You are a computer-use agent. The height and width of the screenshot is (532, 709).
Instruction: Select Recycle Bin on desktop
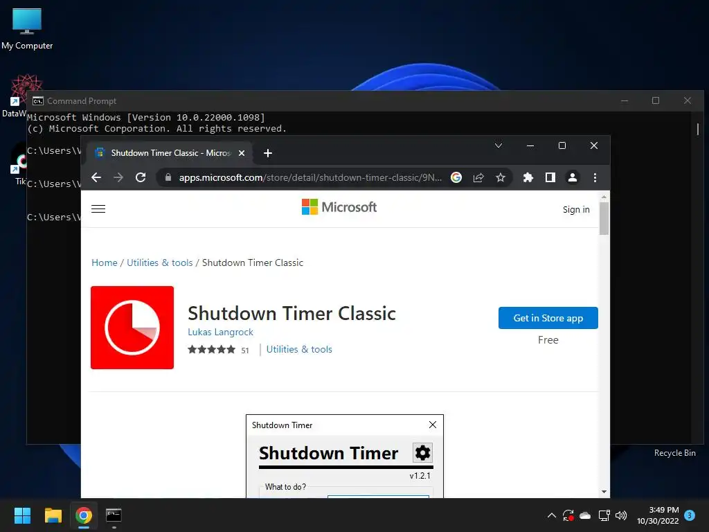pos(674,453)
